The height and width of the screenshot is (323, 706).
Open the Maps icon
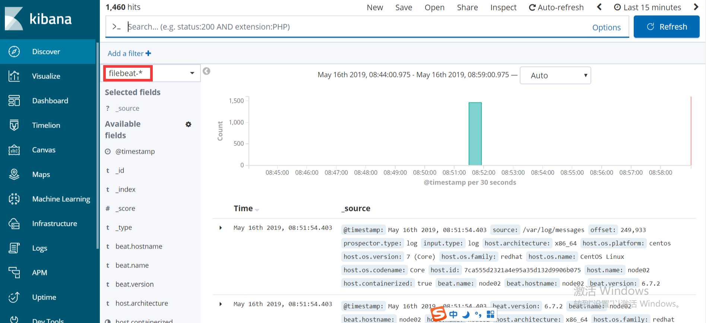pyautogui.click(x=14, y=174)
